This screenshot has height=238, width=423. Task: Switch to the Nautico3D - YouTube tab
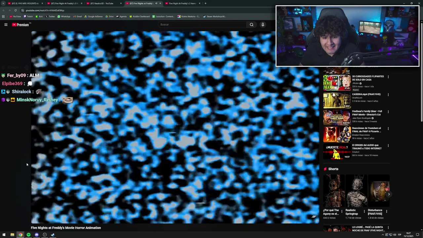[104, 3]
